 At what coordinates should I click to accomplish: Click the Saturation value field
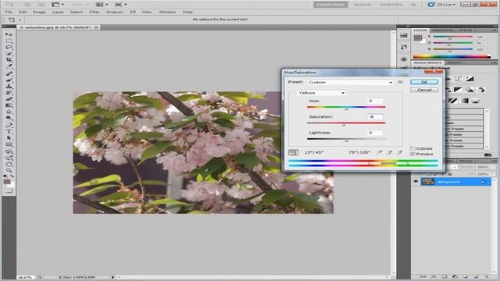click(374, 117)
